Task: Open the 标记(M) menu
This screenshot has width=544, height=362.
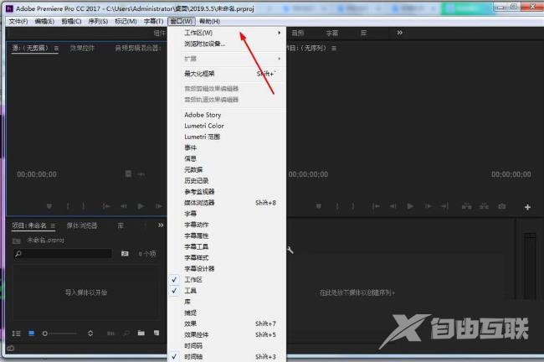Action: click(126, 22)
